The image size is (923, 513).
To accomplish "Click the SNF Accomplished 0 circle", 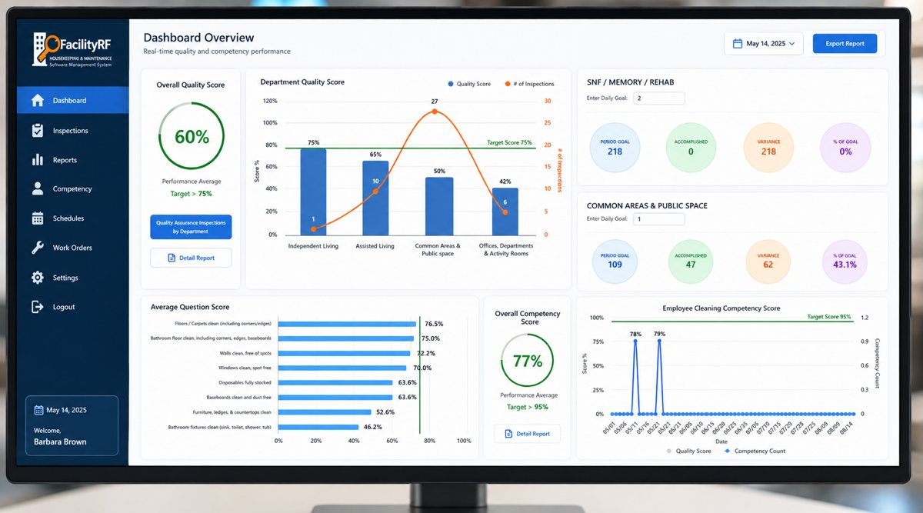I will tap(691, 146).
